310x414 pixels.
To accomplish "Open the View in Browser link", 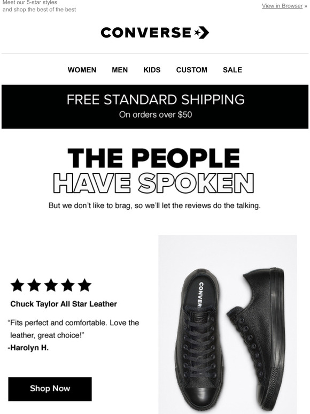I will pyautogui.click(x=282, y=6).
